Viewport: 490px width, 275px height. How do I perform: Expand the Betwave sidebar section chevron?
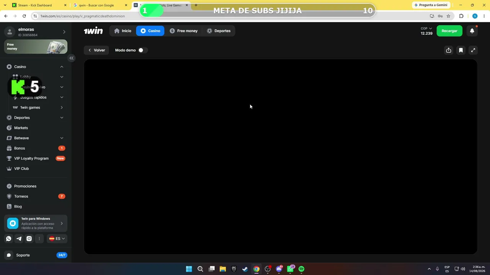pos(62,138)
